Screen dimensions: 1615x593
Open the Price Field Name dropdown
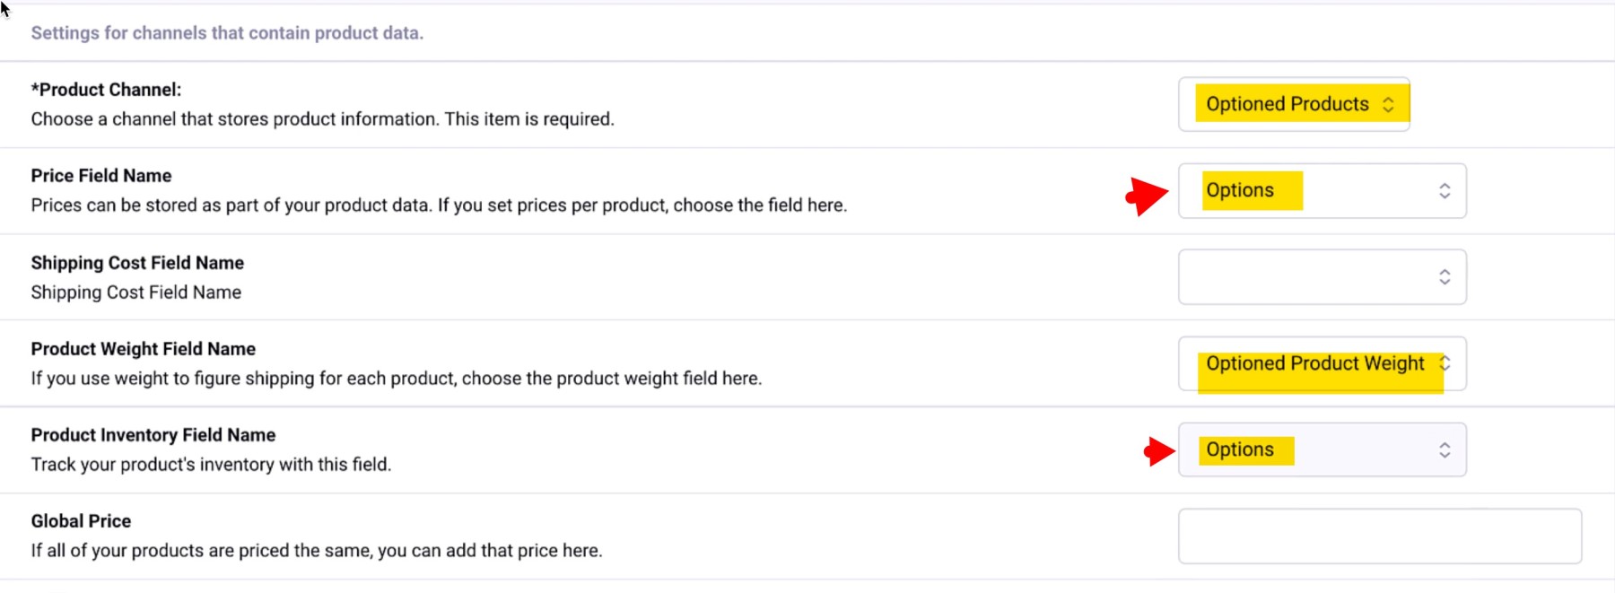pyautogui.click(x=1321, y=190)
